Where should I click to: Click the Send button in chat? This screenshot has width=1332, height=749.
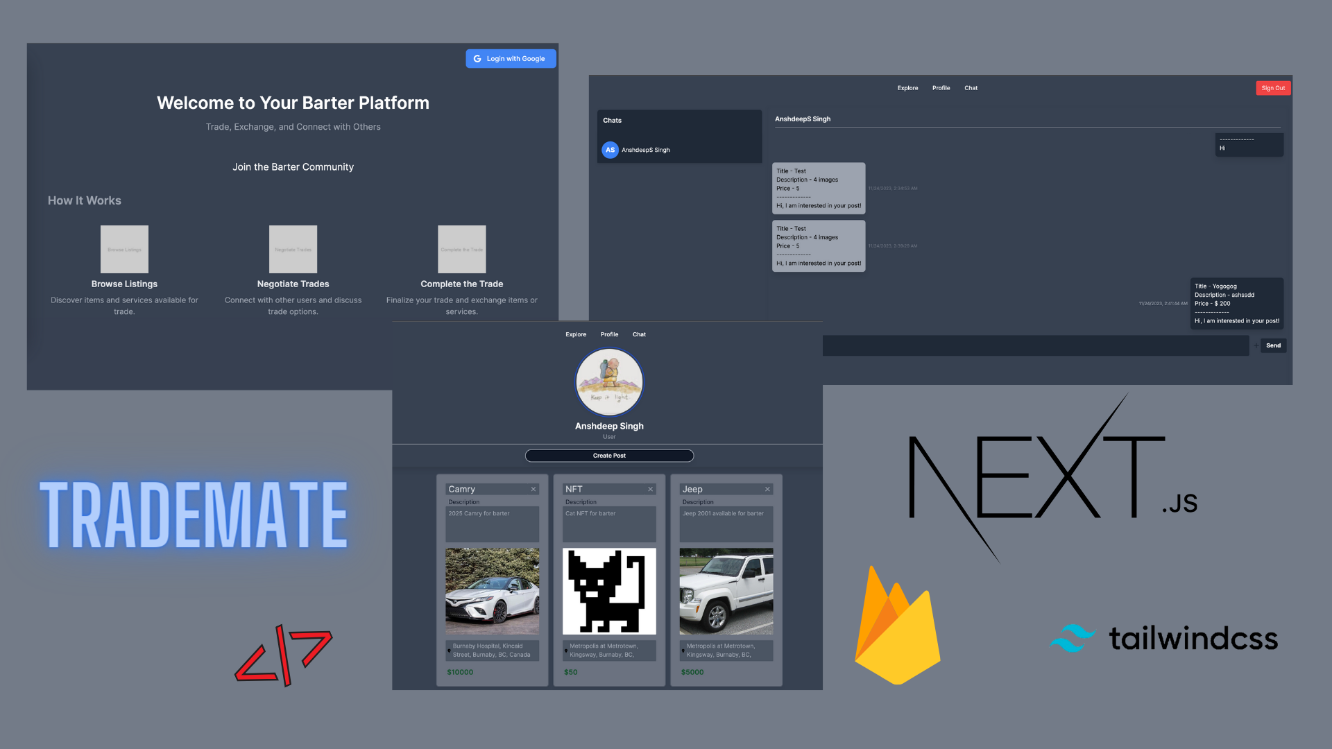click(x=1274, y=345)
